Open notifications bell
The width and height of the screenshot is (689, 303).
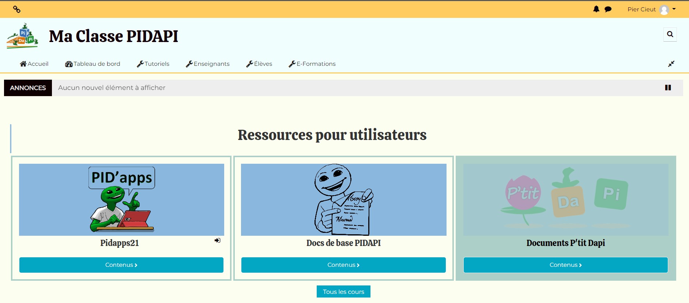[596, 9]
